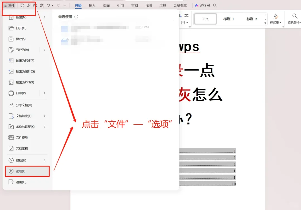Viewport: 301px width, 210px height.
Task: Click the 查找替换 button
Action: (294, 19)
